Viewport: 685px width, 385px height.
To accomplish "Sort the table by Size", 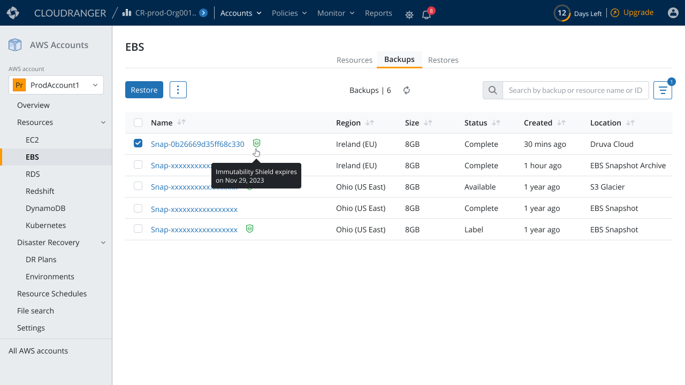I will click(428, 122).
